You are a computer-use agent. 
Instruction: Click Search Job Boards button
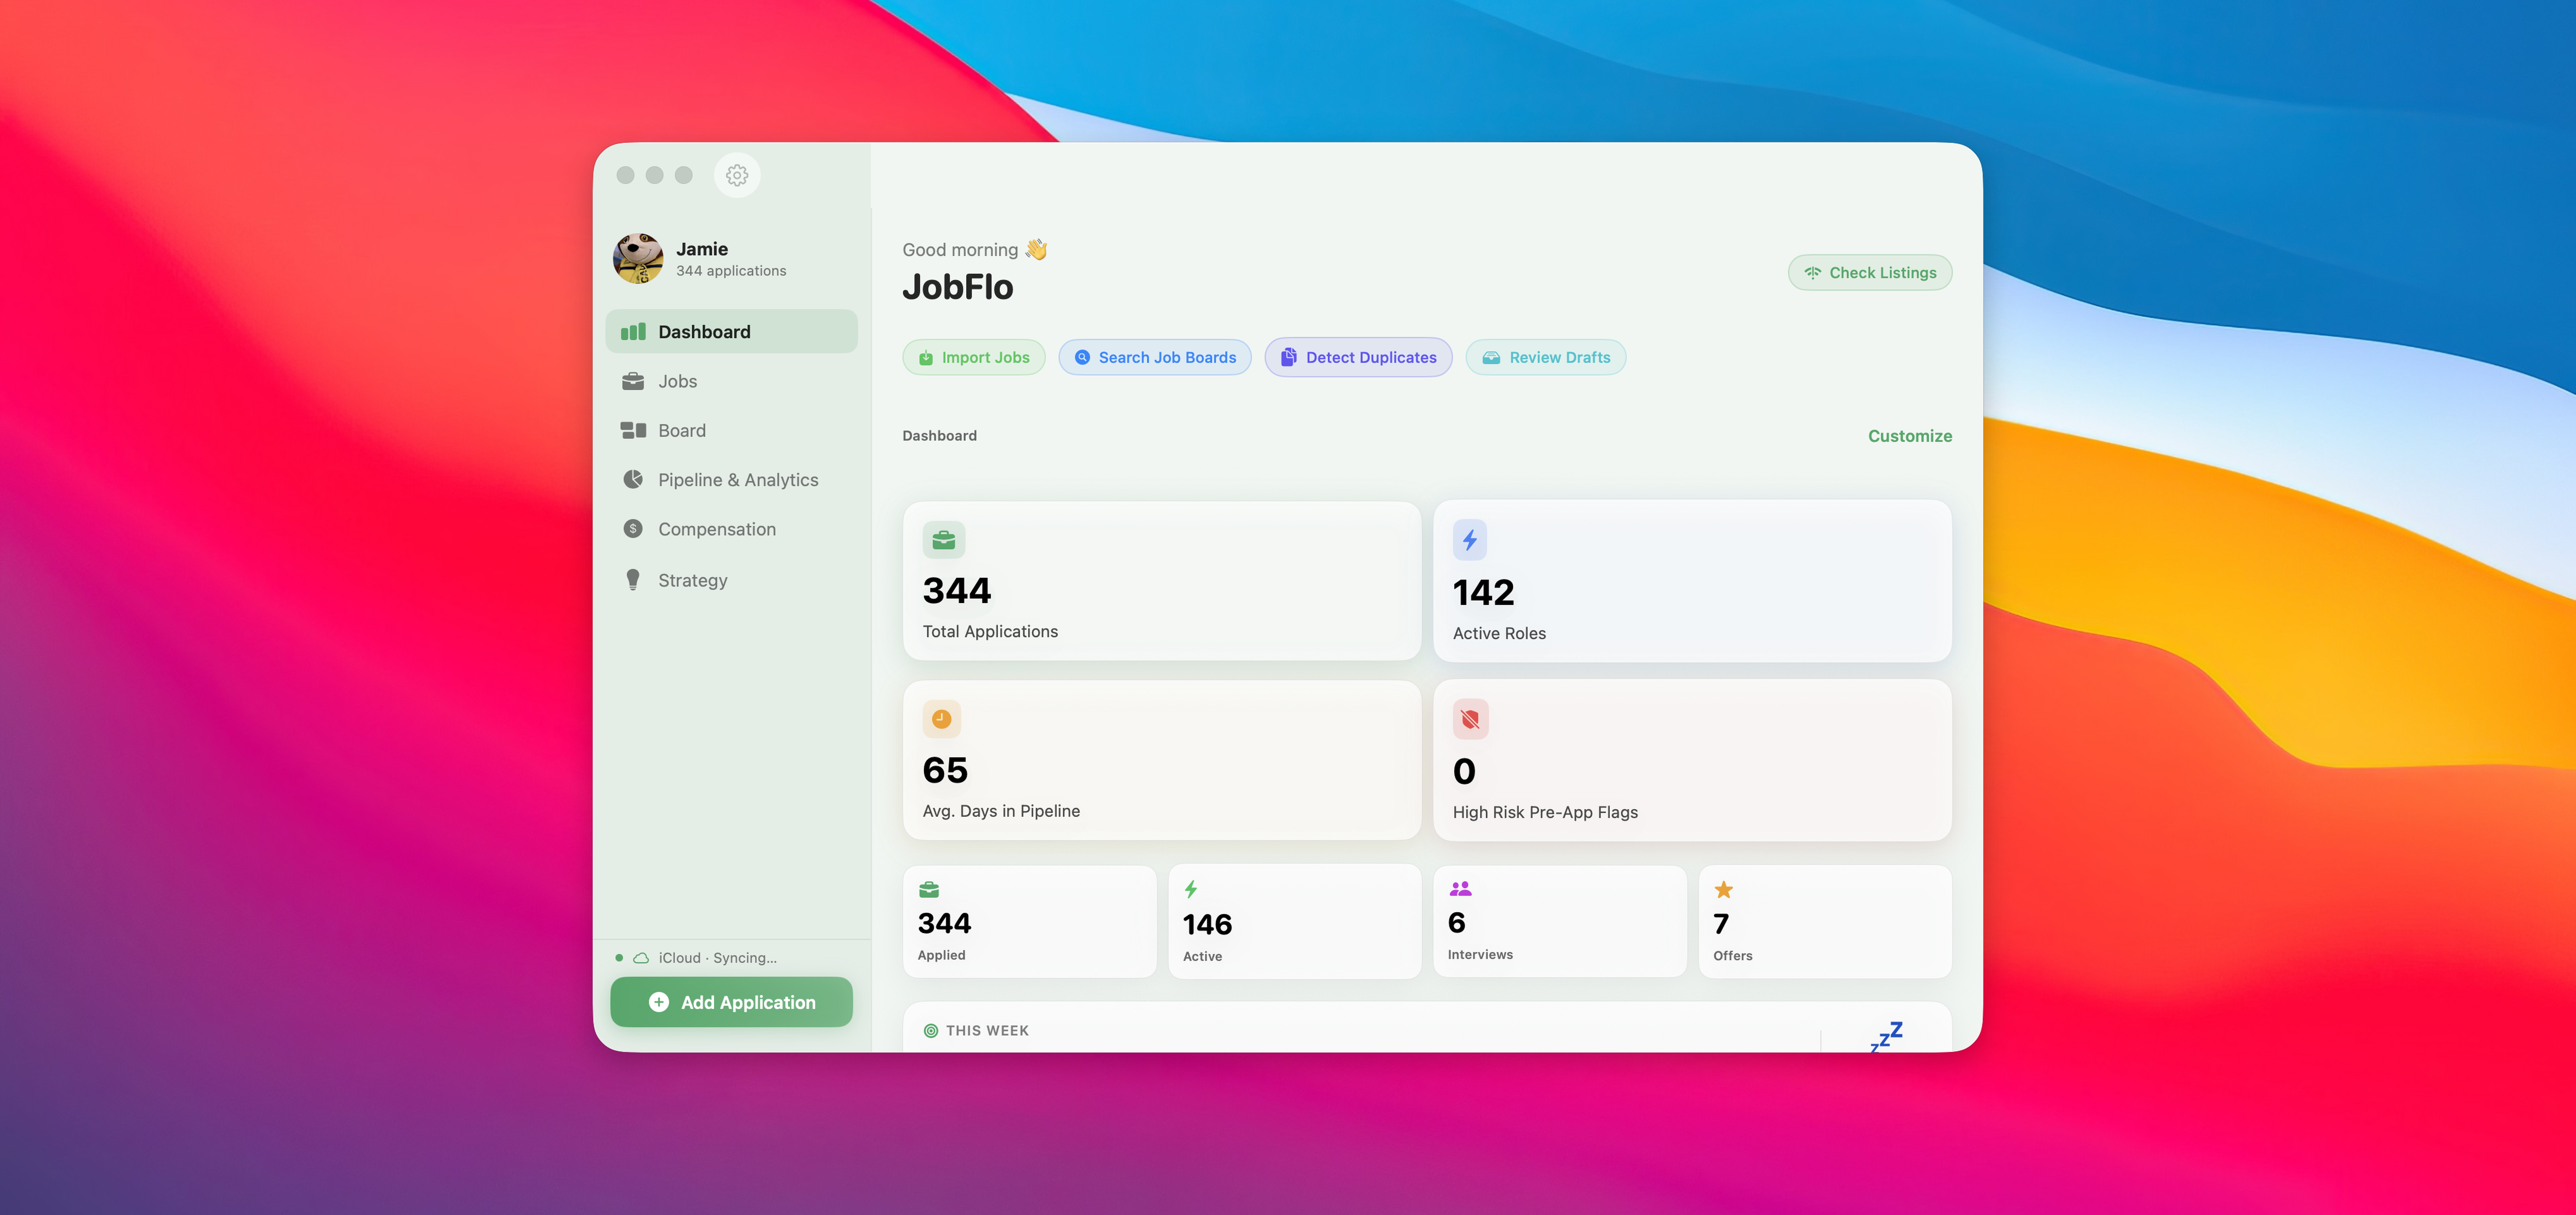click(1155, 358)
